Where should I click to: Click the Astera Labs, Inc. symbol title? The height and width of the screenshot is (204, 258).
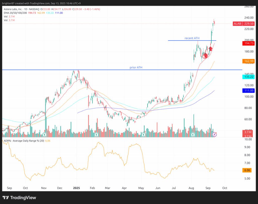coord(13,9)
